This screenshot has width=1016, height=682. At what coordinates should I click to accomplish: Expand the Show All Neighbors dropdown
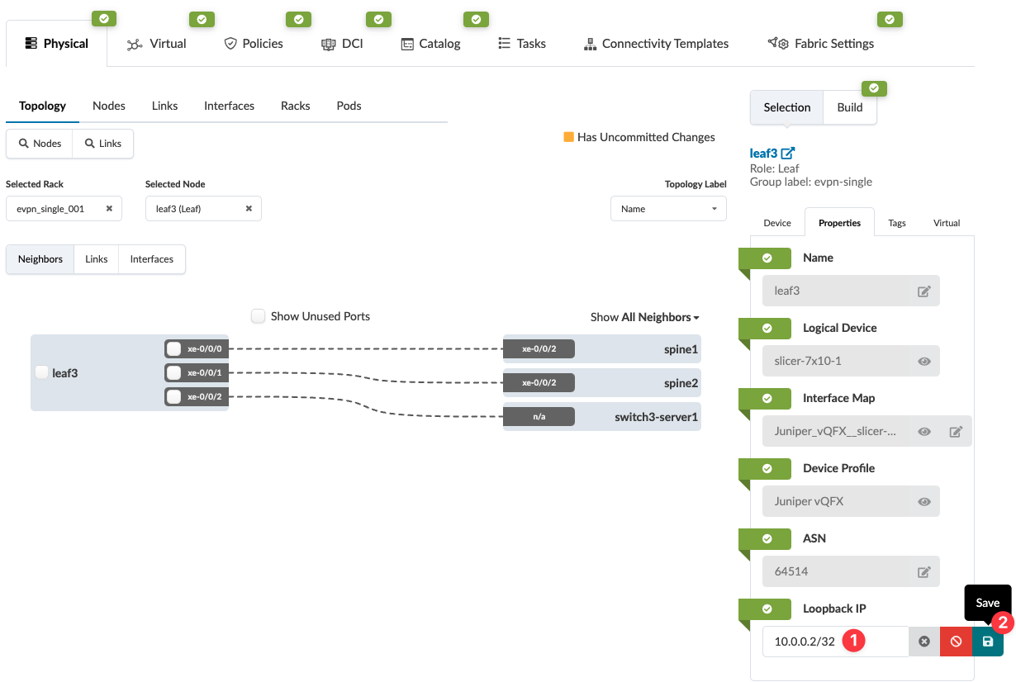[x=644, y=317]
